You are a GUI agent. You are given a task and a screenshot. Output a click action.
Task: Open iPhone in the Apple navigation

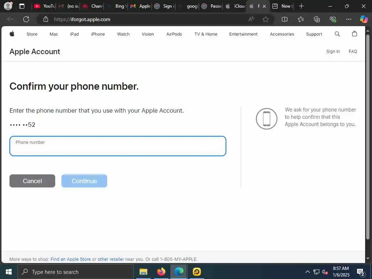coord(98,34)
